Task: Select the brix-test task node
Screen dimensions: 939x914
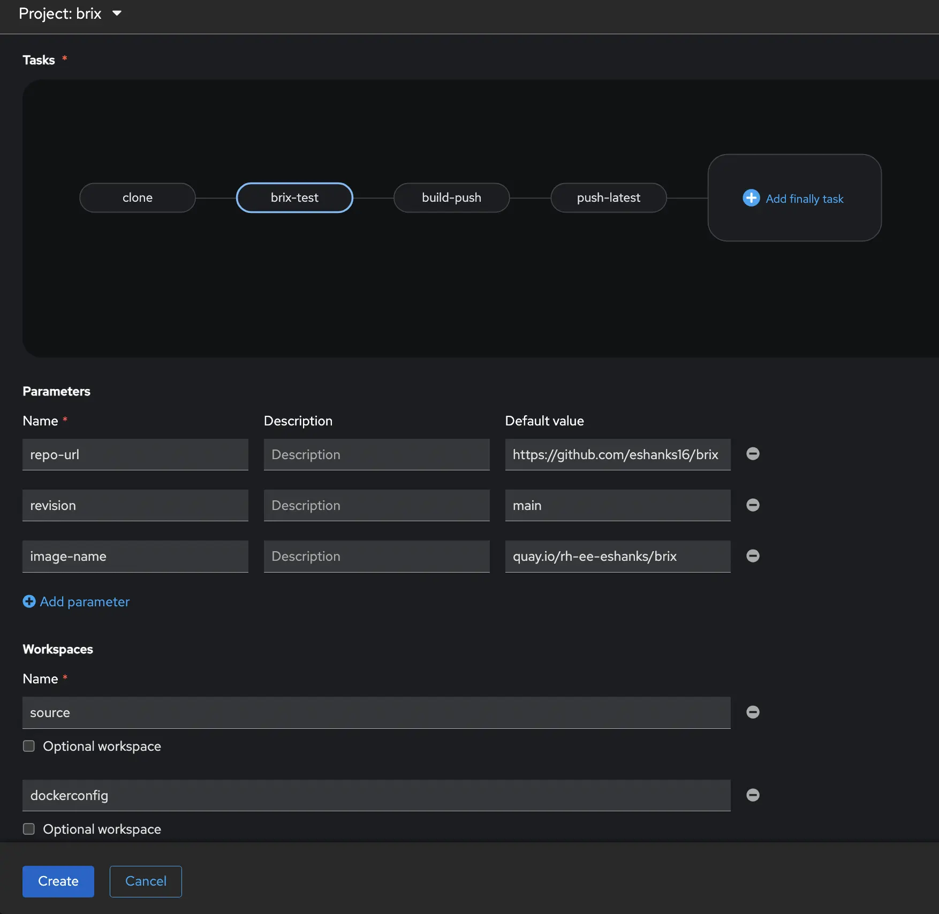Action: click(294, 197)
